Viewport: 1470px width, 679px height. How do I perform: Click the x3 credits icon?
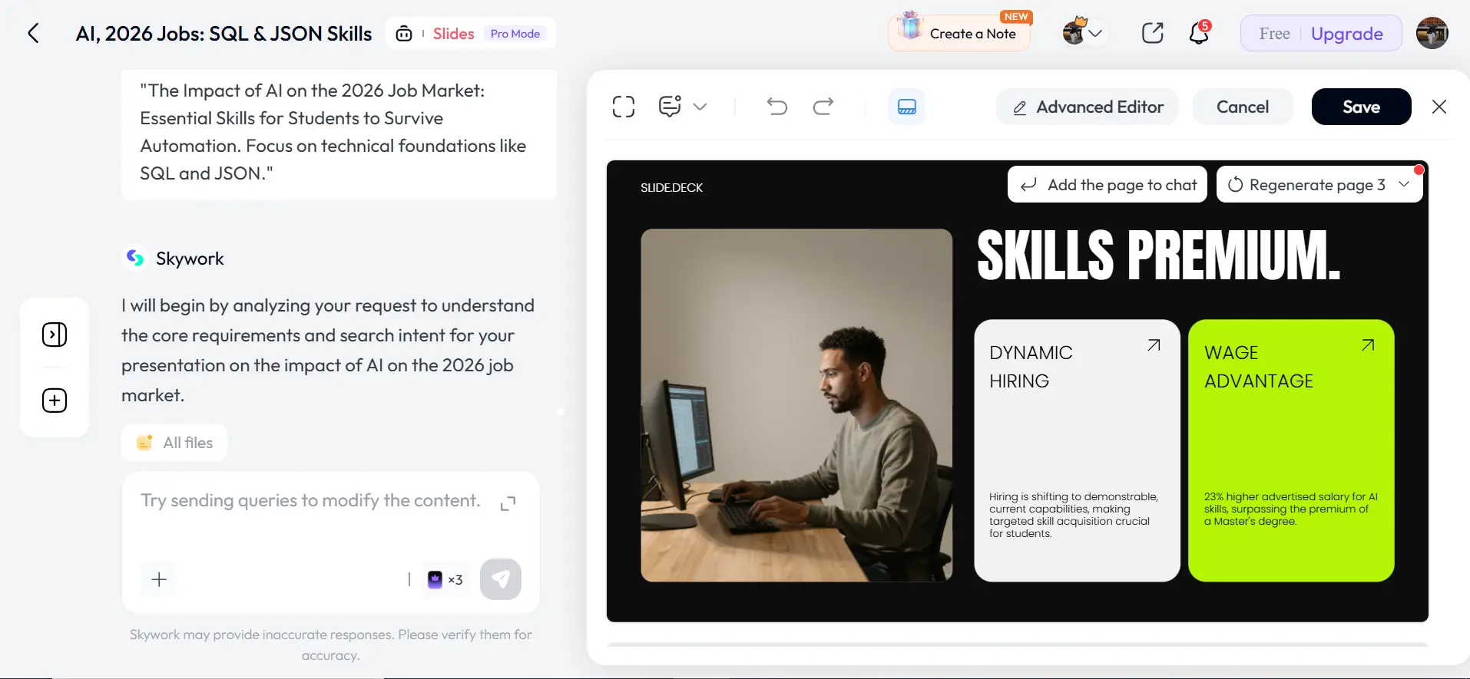445,579
